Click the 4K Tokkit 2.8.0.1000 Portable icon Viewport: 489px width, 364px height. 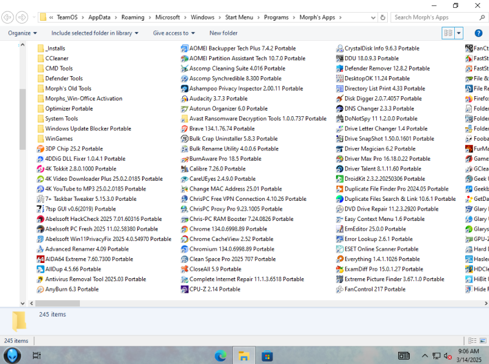pyautogui.click(x=40, y=169)
